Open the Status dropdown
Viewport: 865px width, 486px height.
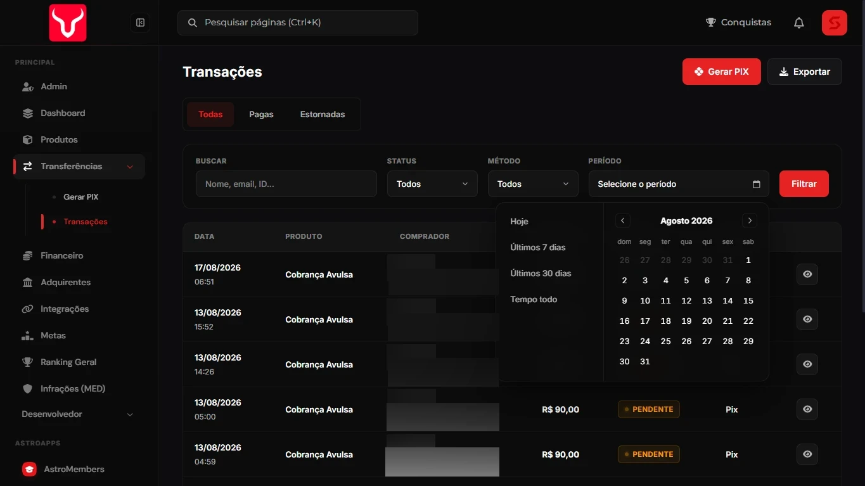pos(432,184)
